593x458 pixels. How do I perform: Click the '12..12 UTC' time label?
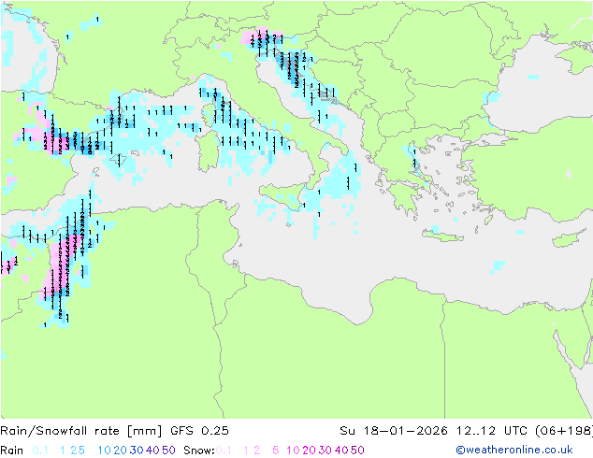pos(492,431)
